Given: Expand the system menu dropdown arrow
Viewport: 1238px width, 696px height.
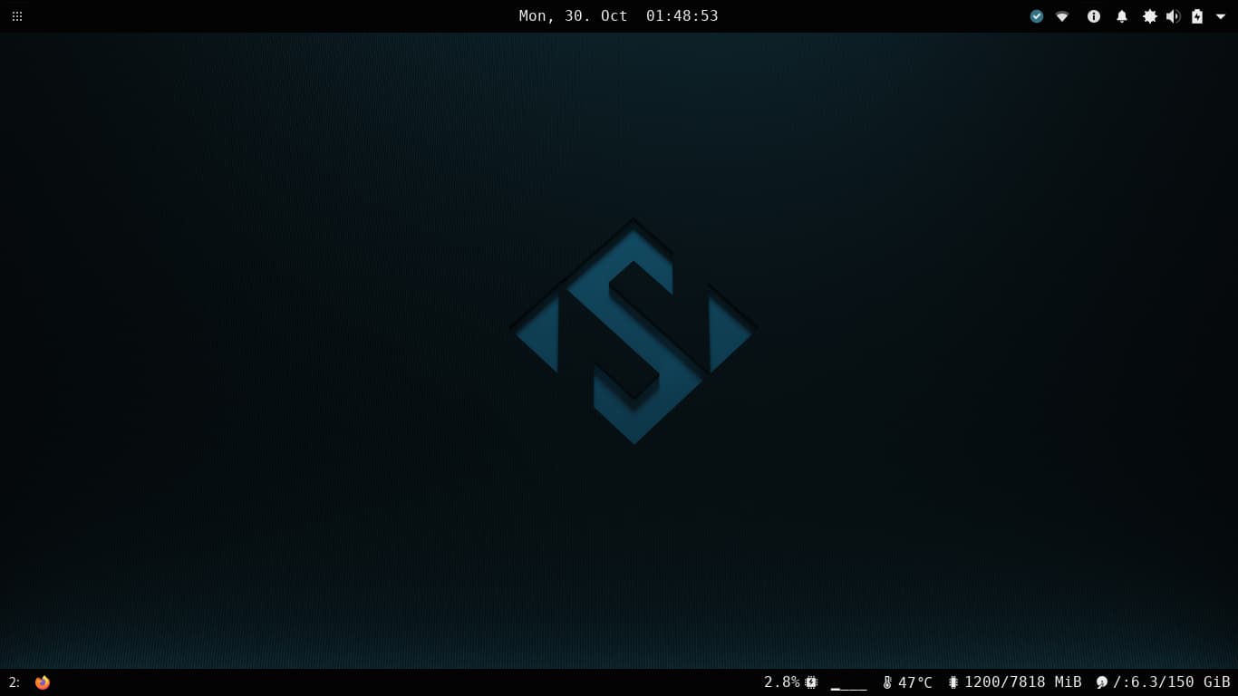Looking at the screenshot, I should [x=1221, y=16].
